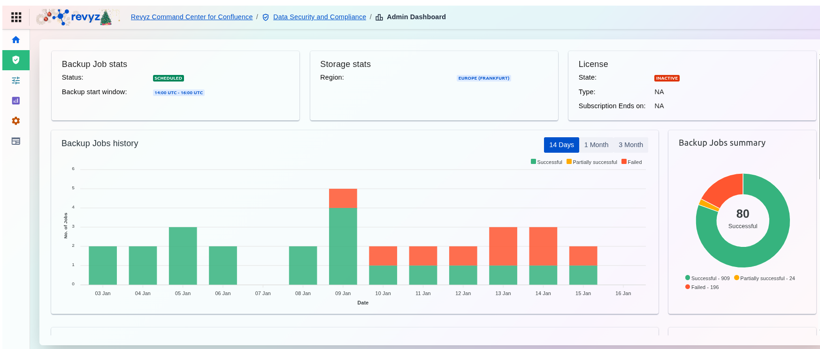
Task: Go to Home in the sidebar
Action: (16, 40)
